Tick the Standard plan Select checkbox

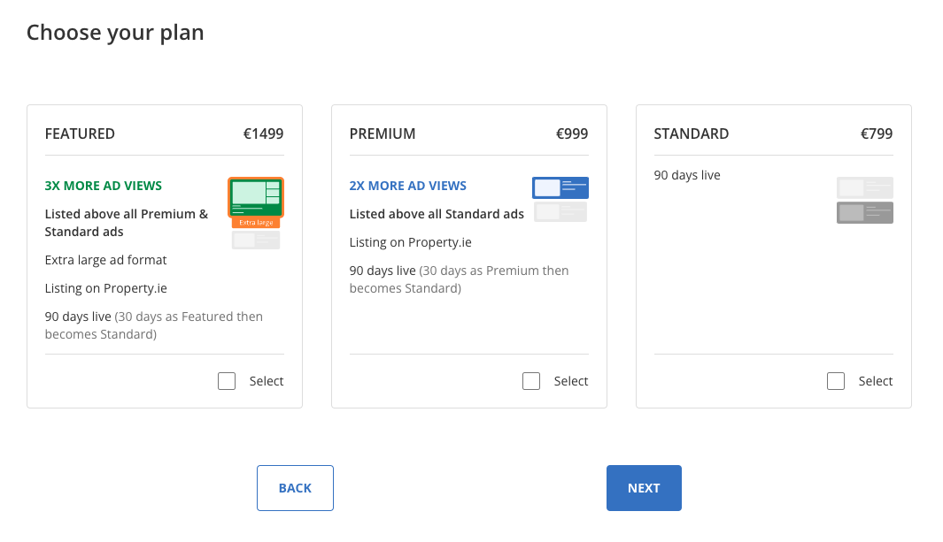pos(836,381)
